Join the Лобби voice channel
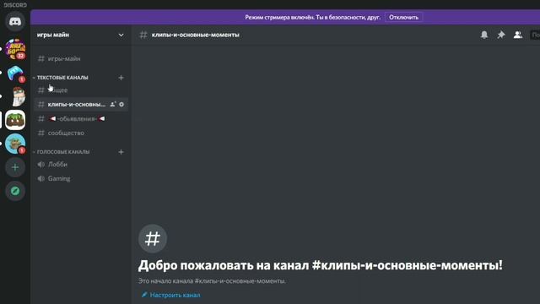Screen dimensions: 540x304 pos(81,165)
